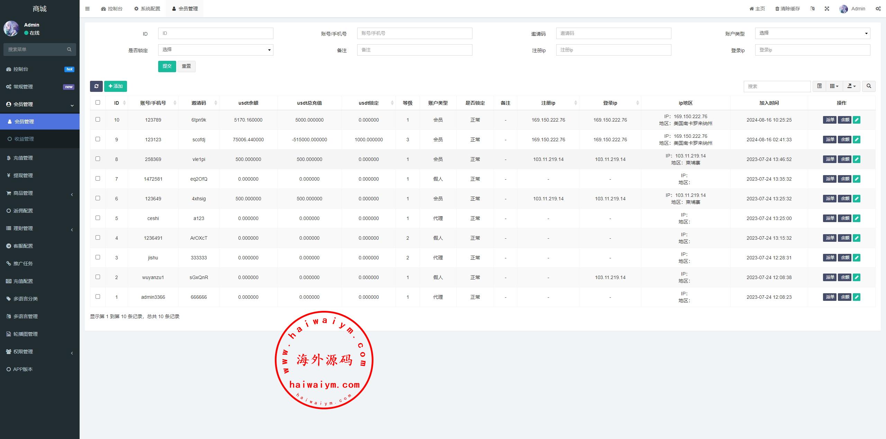Open the columns grid dropdown
The width and height of the screenshot is (886, 439).
(834, 86)
